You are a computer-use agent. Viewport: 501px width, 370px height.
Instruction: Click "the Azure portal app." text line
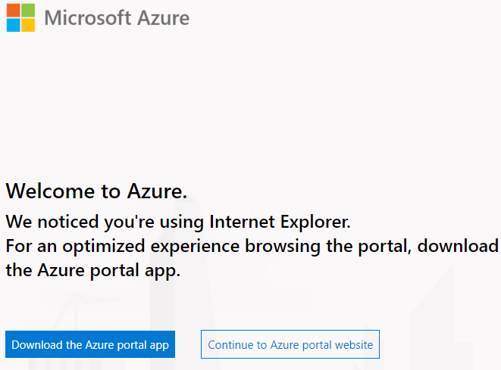(93, 271)
